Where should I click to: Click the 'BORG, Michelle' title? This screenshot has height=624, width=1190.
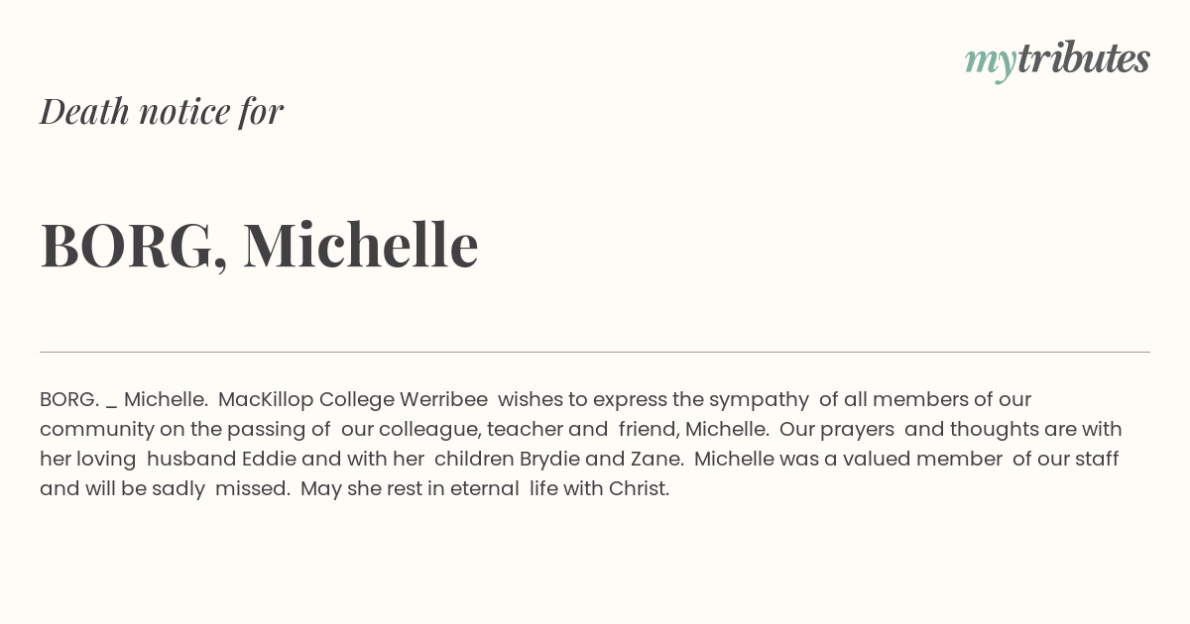point(259,245)
